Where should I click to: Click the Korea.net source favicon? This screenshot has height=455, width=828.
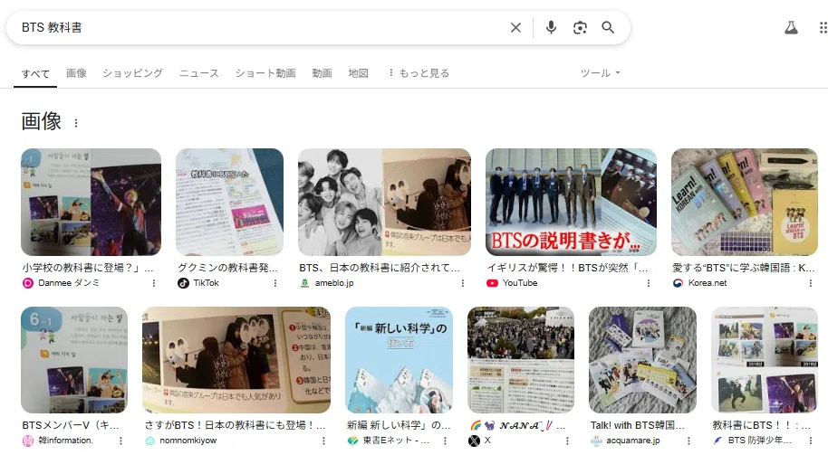click(678, 283)
